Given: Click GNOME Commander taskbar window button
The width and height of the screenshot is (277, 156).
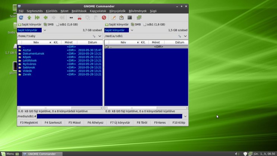Looking at the screenshot, I should [42, 154].
